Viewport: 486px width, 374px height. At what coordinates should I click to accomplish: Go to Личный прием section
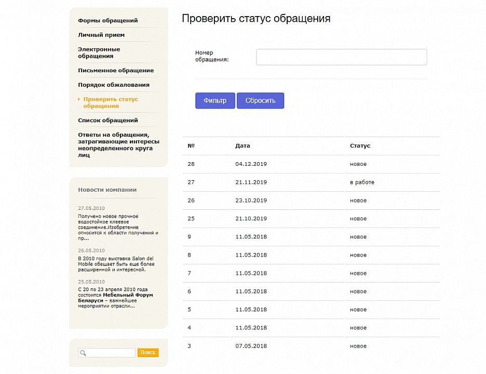click(101, 35)
